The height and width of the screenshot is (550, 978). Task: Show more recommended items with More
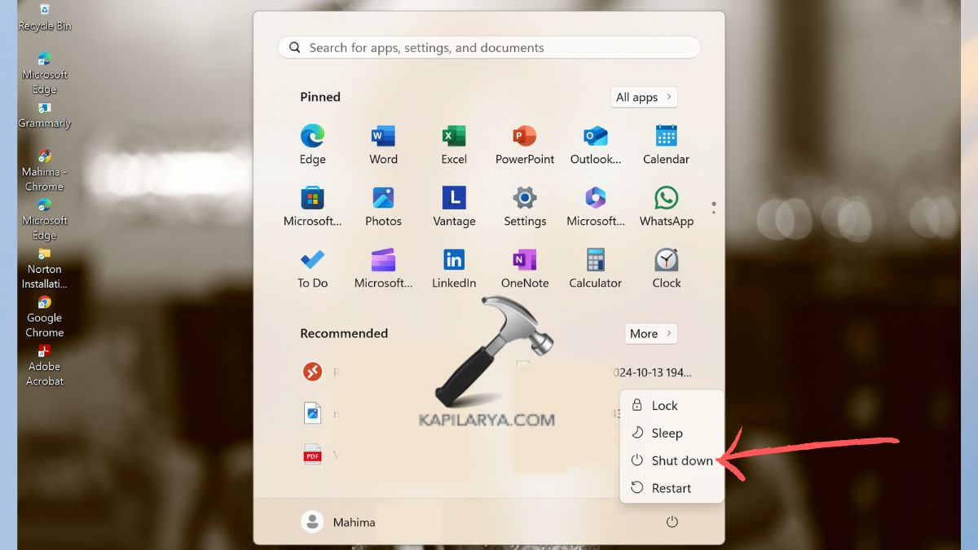click(651, 333)
